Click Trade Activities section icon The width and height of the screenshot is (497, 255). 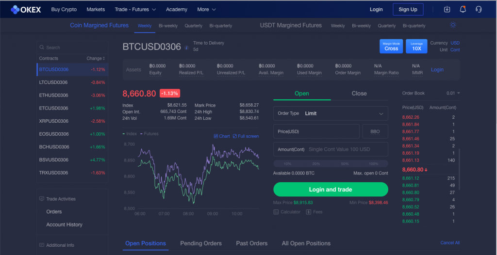click(x=42, y=199)
